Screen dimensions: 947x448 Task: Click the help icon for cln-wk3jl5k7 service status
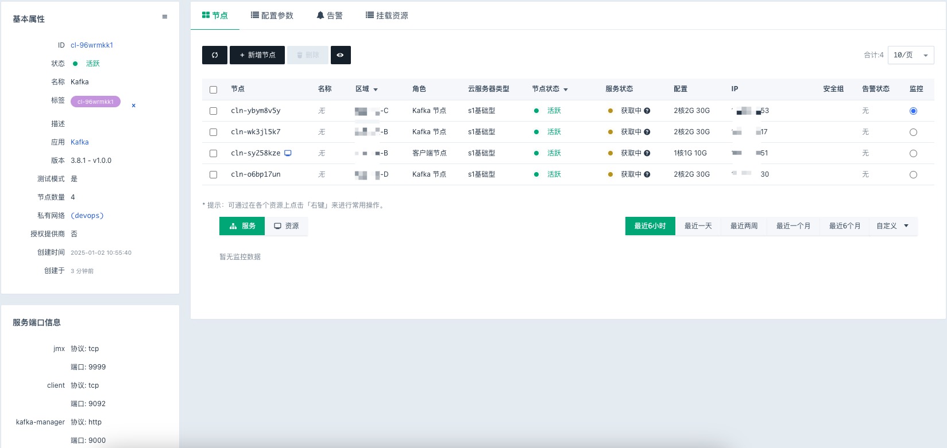point(647,132)
